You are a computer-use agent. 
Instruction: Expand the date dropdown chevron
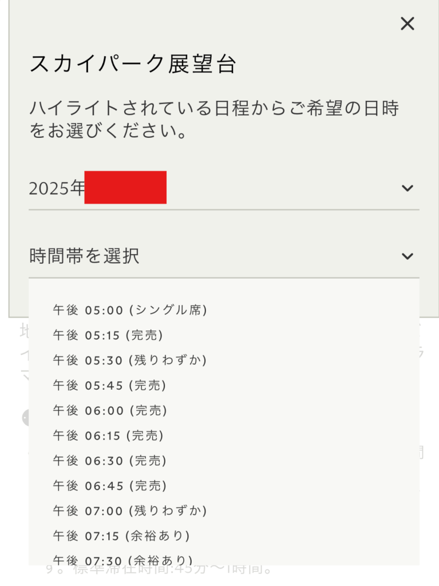407,188
